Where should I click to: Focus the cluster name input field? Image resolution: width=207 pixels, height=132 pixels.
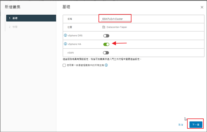[116, 19]
